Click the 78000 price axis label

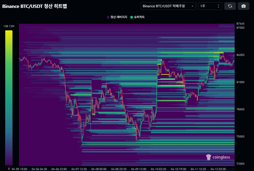pyautogui.click(x=240, y=109)
